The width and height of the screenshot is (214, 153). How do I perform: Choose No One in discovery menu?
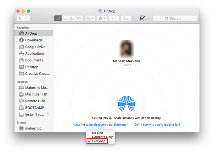coord(101,133)
